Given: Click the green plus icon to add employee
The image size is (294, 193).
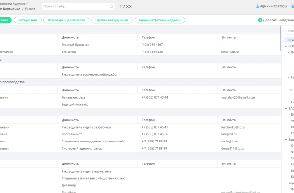Looking at the screenshot, I should coord(260,20).
